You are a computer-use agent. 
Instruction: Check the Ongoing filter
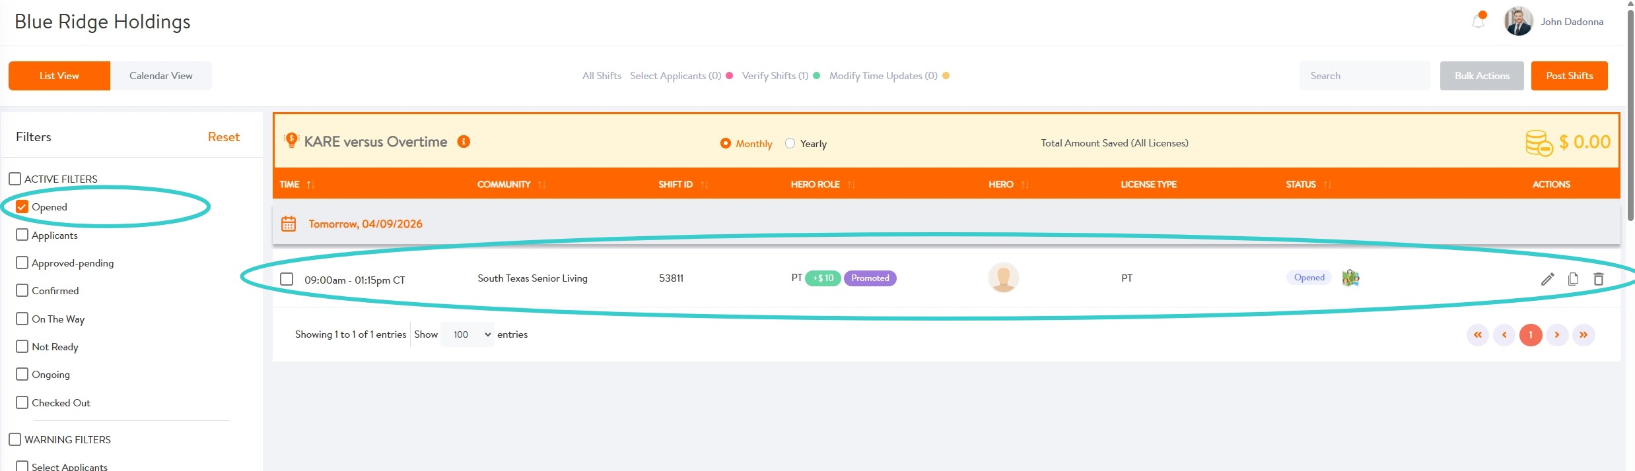tap(22, 374)
